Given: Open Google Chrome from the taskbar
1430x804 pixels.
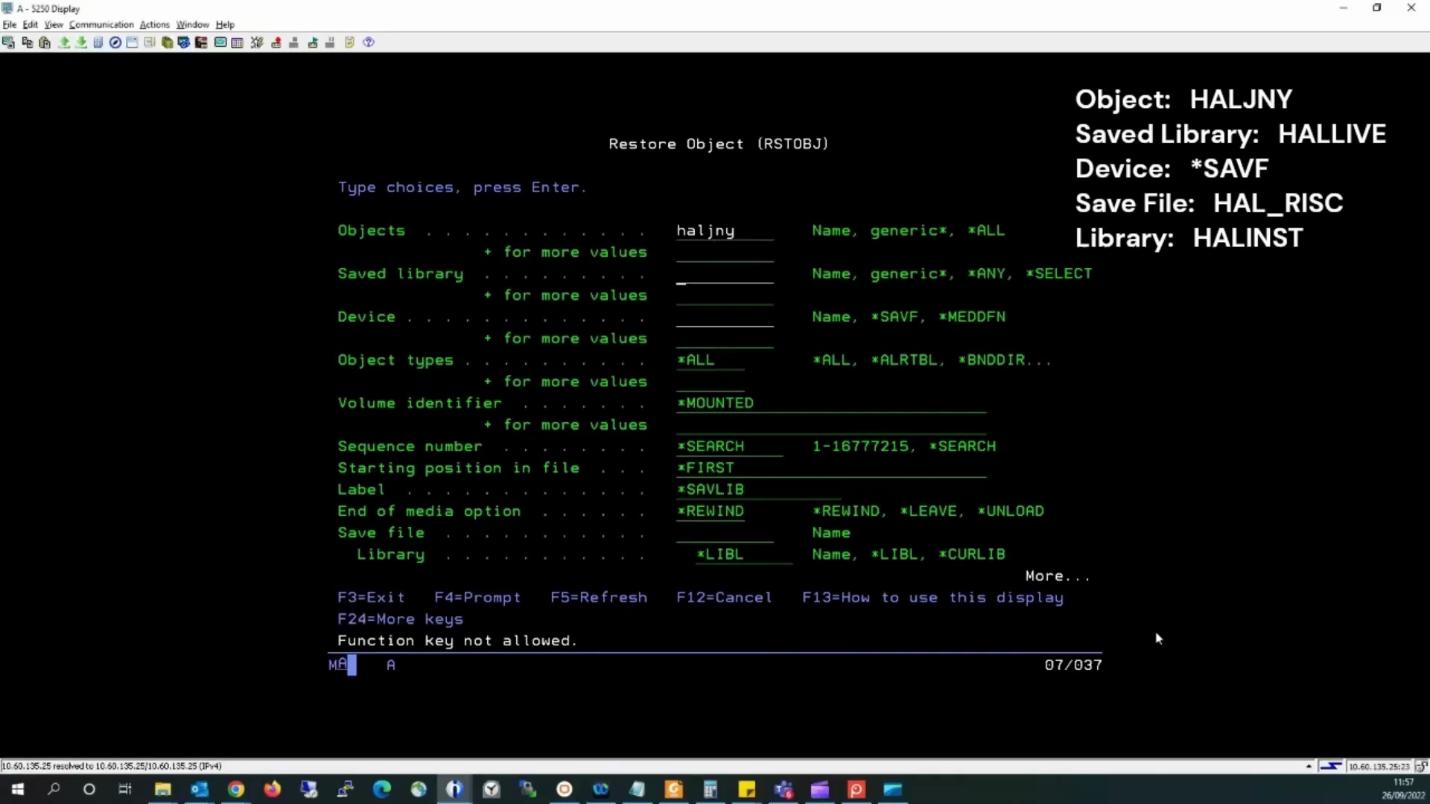Looking at the screenshot, I should 236,790.
